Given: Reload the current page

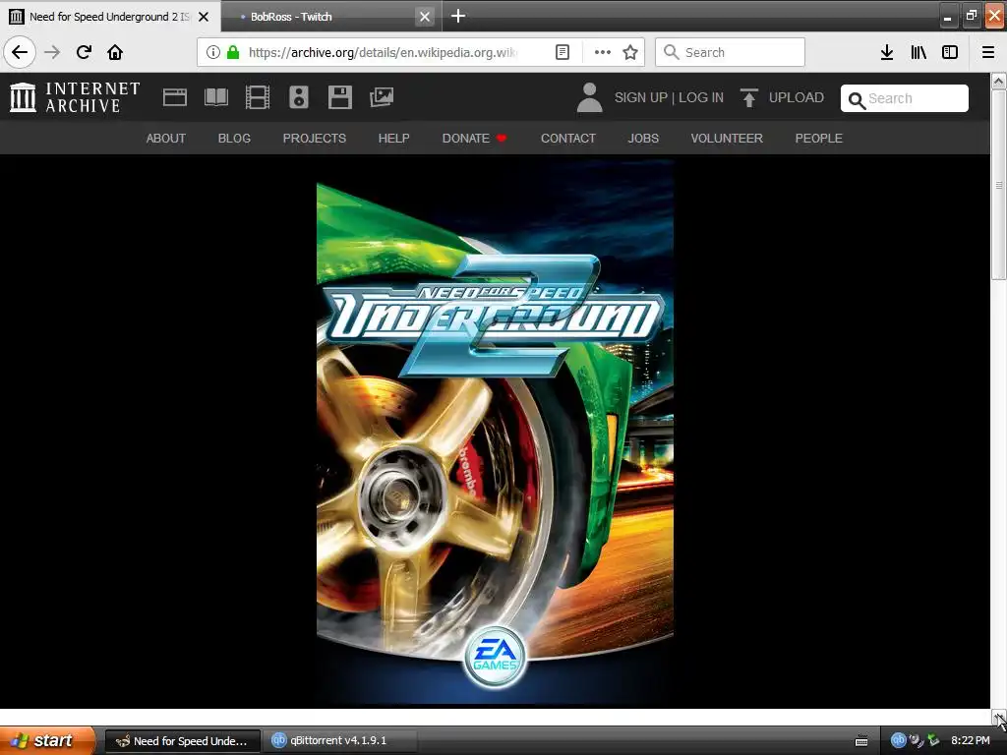Looking at the screenshot, I should tap(84, 52).
